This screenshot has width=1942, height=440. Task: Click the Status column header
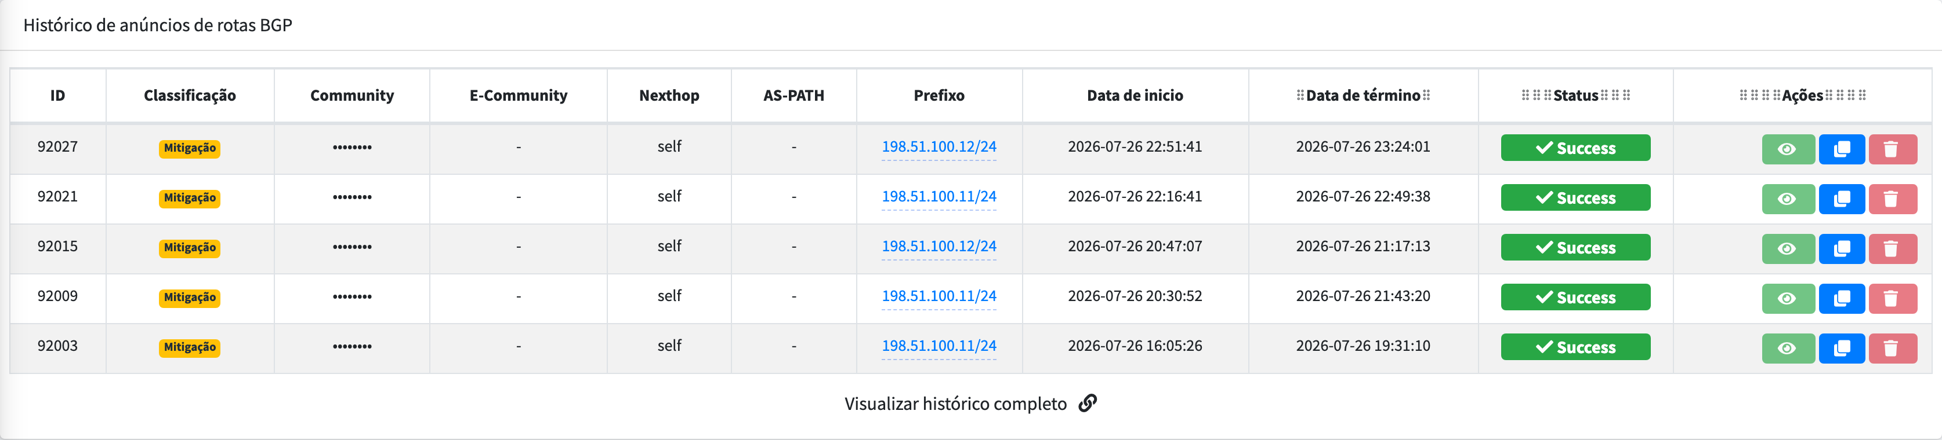pos(1575,96)
